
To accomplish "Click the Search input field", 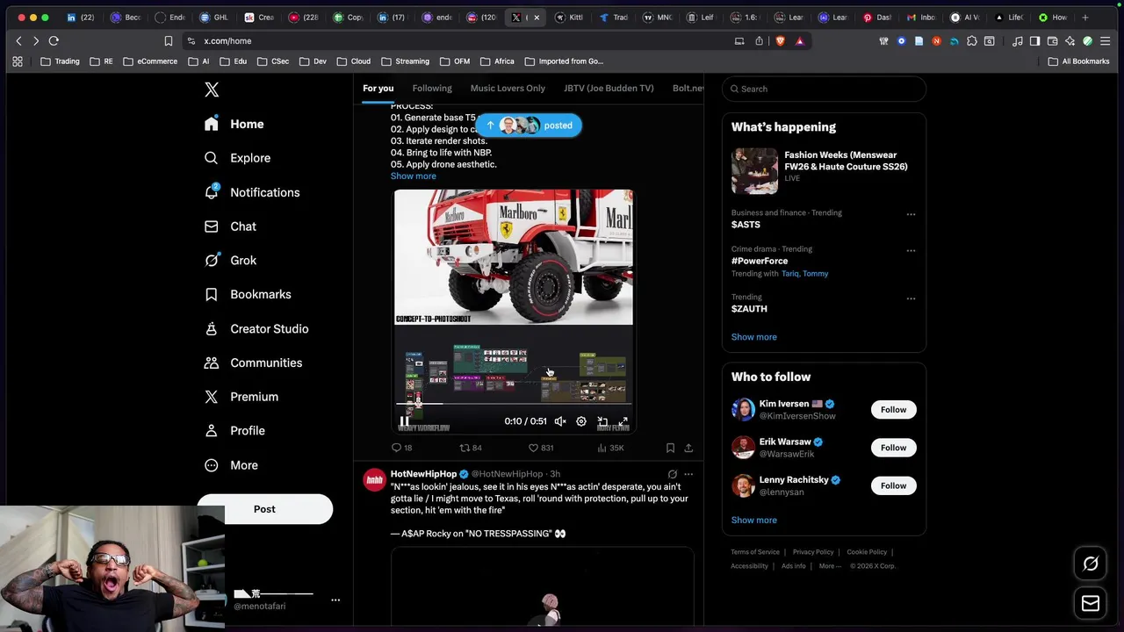I will 824,89.
